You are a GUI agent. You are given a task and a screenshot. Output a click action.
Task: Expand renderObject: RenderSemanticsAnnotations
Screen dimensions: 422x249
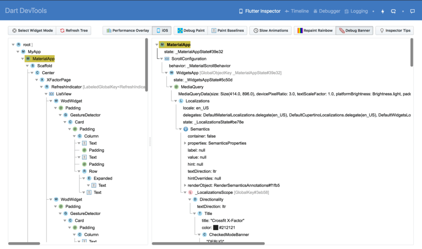(x=185, y=185)
